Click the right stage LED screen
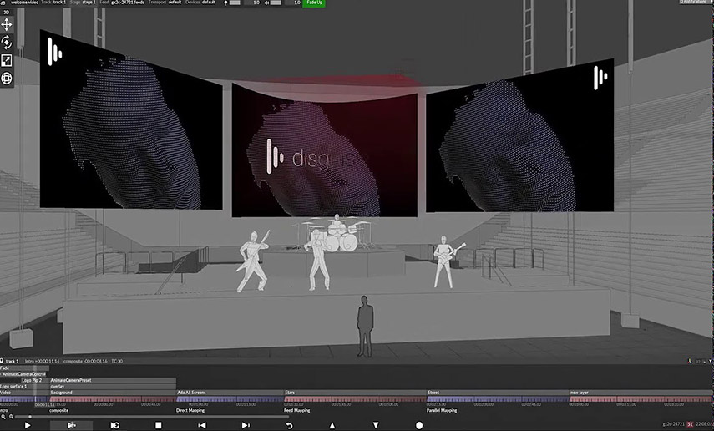The width and height of the screenshot is (714, 431). 519,135
